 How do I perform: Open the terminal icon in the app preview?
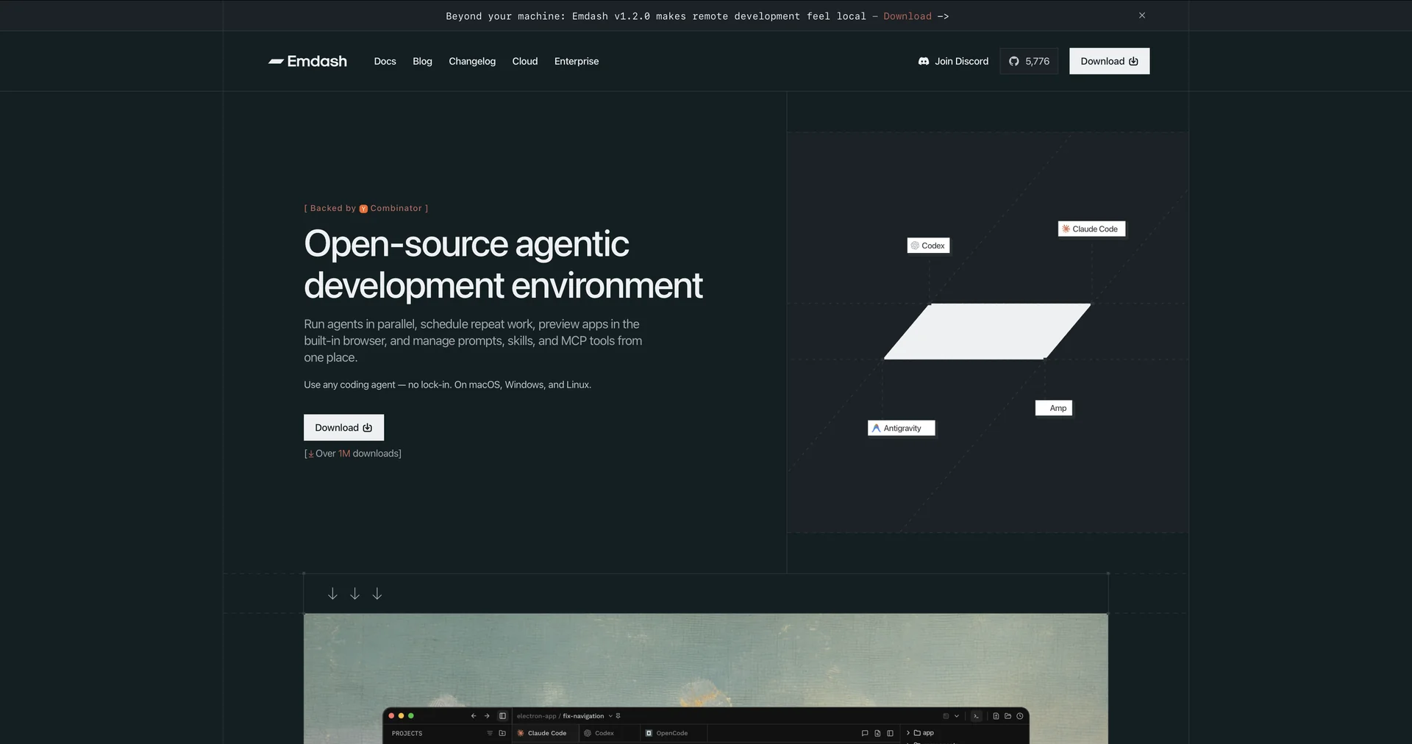point(976,716)
